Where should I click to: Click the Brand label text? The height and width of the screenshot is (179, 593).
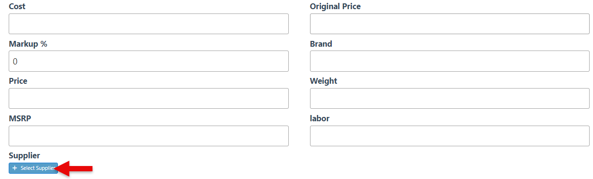click(321, 44)
